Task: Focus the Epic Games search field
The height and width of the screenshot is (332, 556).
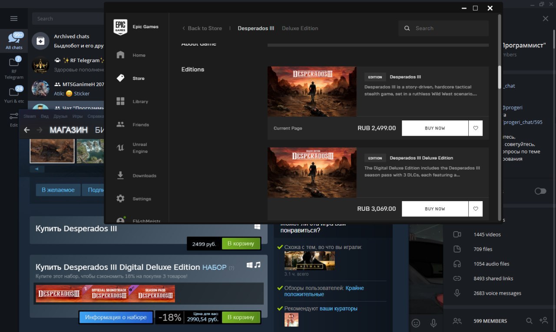Action: [443, 28]
